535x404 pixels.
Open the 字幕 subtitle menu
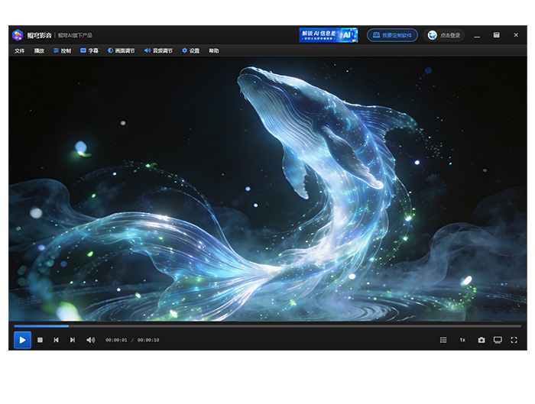(x=89, y=51)
